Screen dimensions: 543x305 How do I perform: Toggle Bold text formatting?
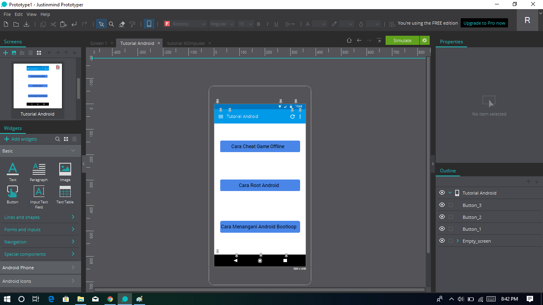(258, 24)
